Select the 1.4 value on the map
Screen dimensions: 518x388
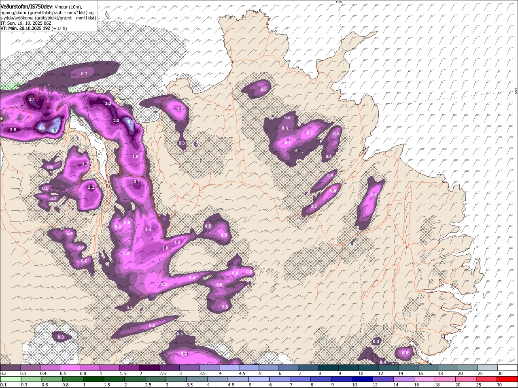[148, 230]
